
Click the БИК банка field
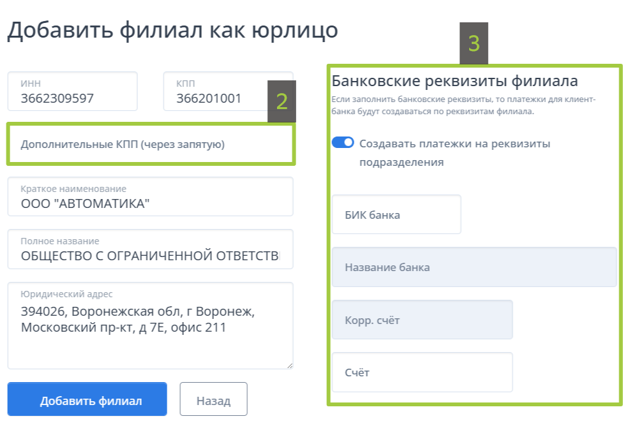[x=396, y=214]
